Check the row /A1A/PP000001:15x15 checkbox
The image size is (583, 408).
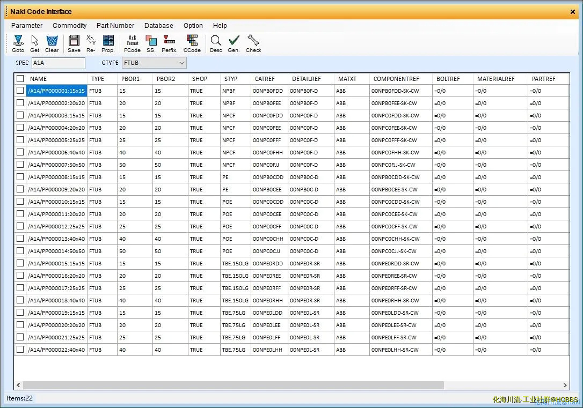click(20, 91)
